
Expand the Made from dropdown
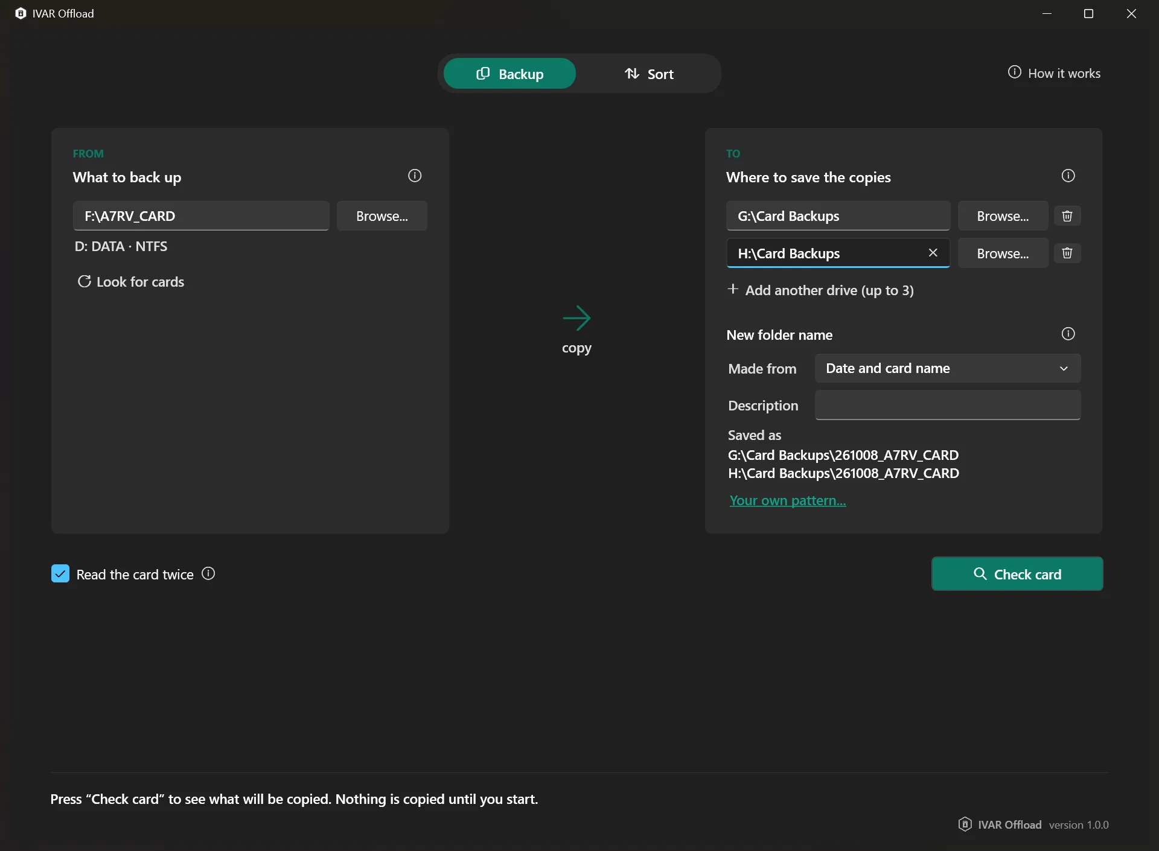(x=948, y=368)
